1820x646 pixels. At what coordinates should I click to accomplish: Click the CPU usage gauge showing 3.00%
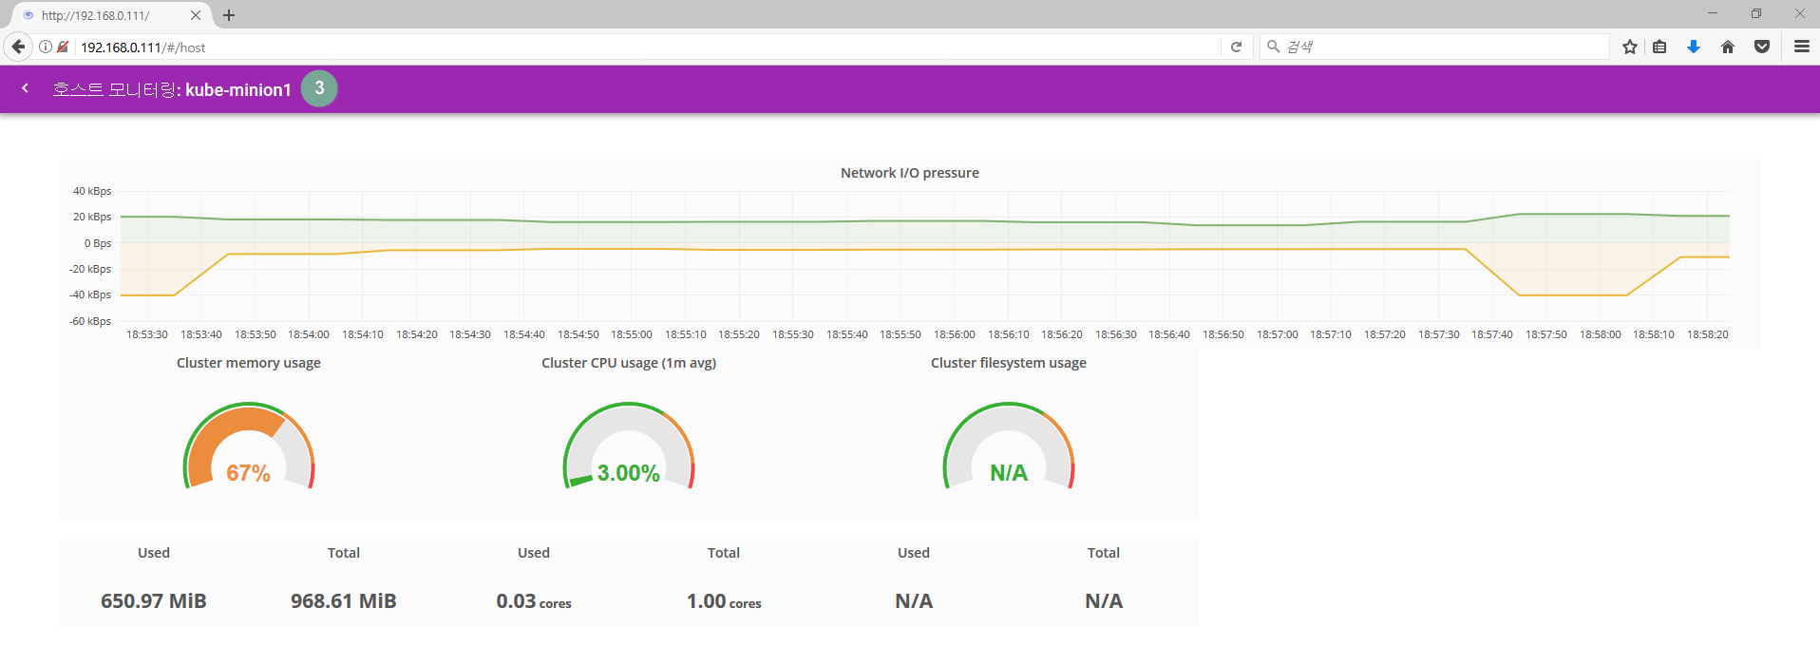(x=629, y=446)
